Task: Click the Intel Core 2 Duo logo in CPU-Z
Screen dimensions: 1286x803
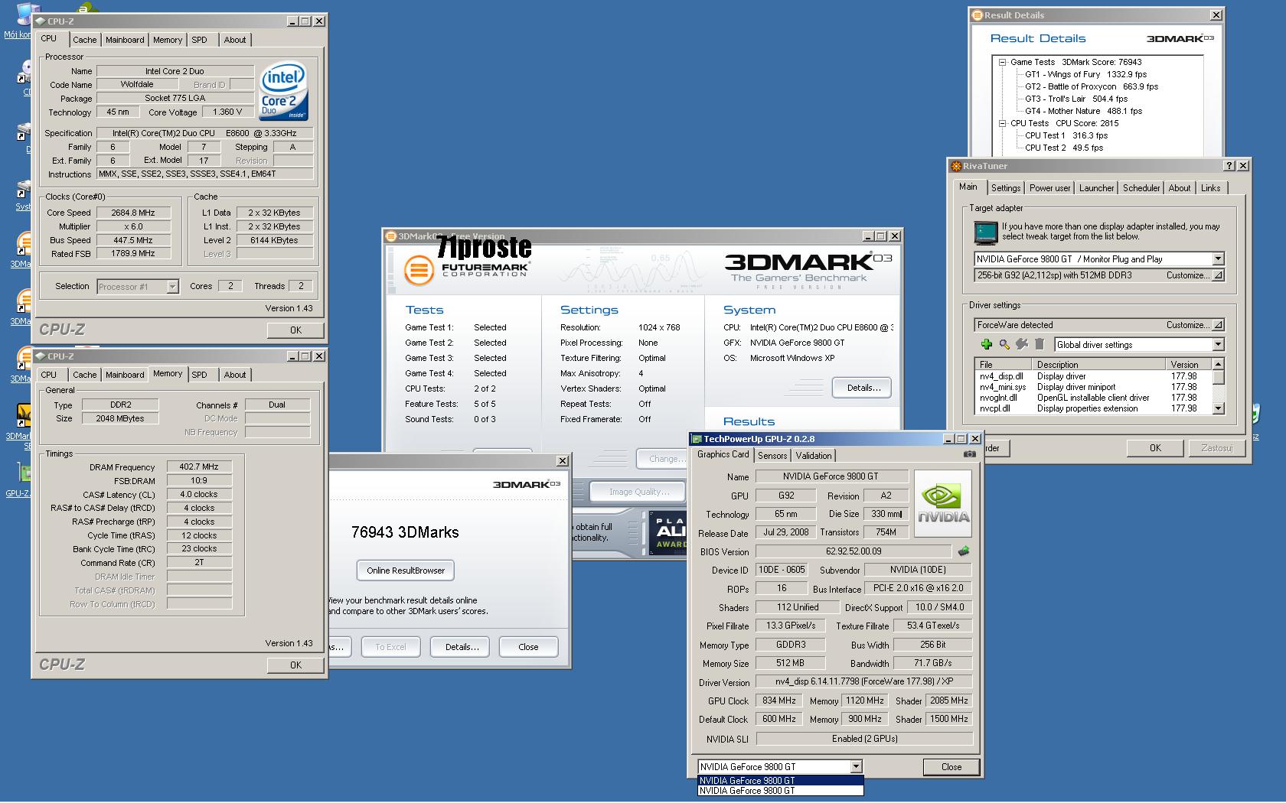Action: [x=284, y=90]
